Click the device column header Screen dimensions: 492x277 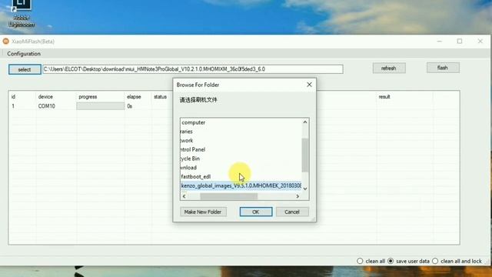(45, 97)
